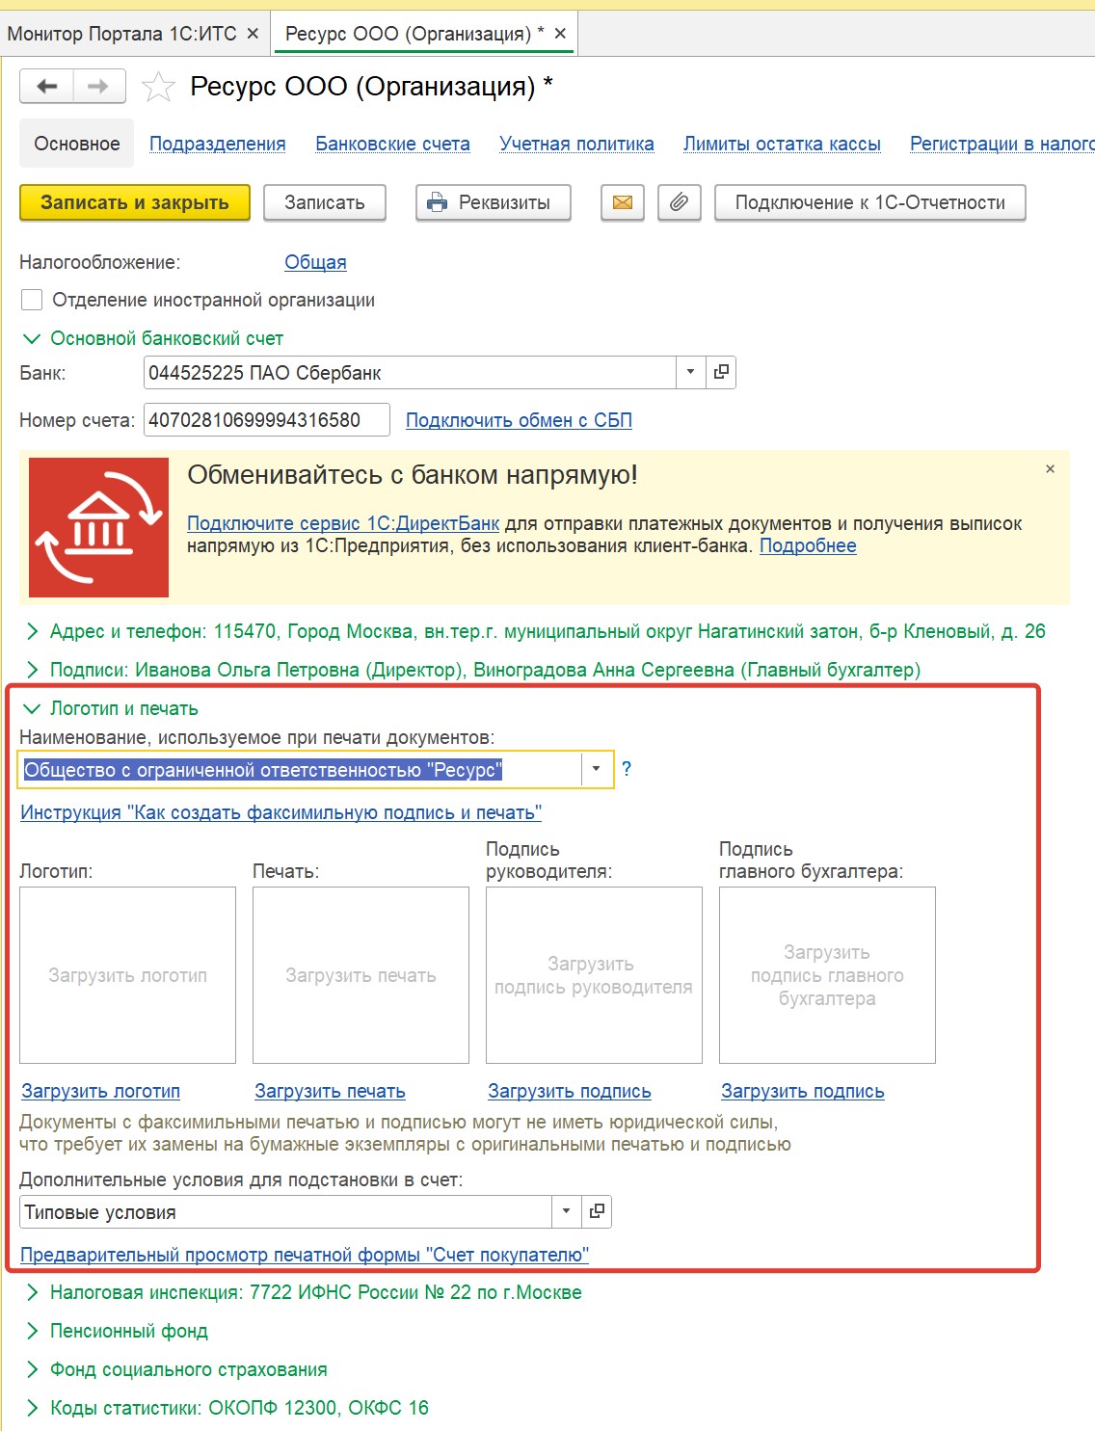Viewport: 1095px width, 1431px height.
Task: Select the Основное section tab
Action: [x=77, y=144]
